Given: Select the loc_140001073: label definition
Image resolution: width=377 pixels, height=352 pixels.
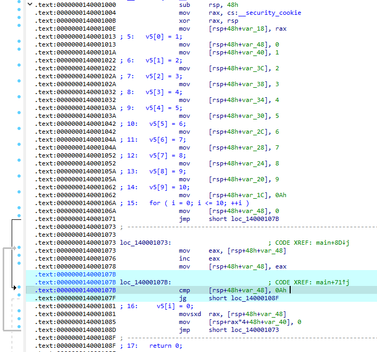Looking at the screenshot, I should pyautogui.click(x=145, y=243).
